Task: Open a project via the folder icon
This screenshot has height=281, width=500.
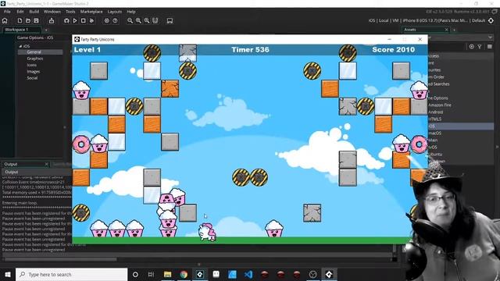Action: (28, 21)
